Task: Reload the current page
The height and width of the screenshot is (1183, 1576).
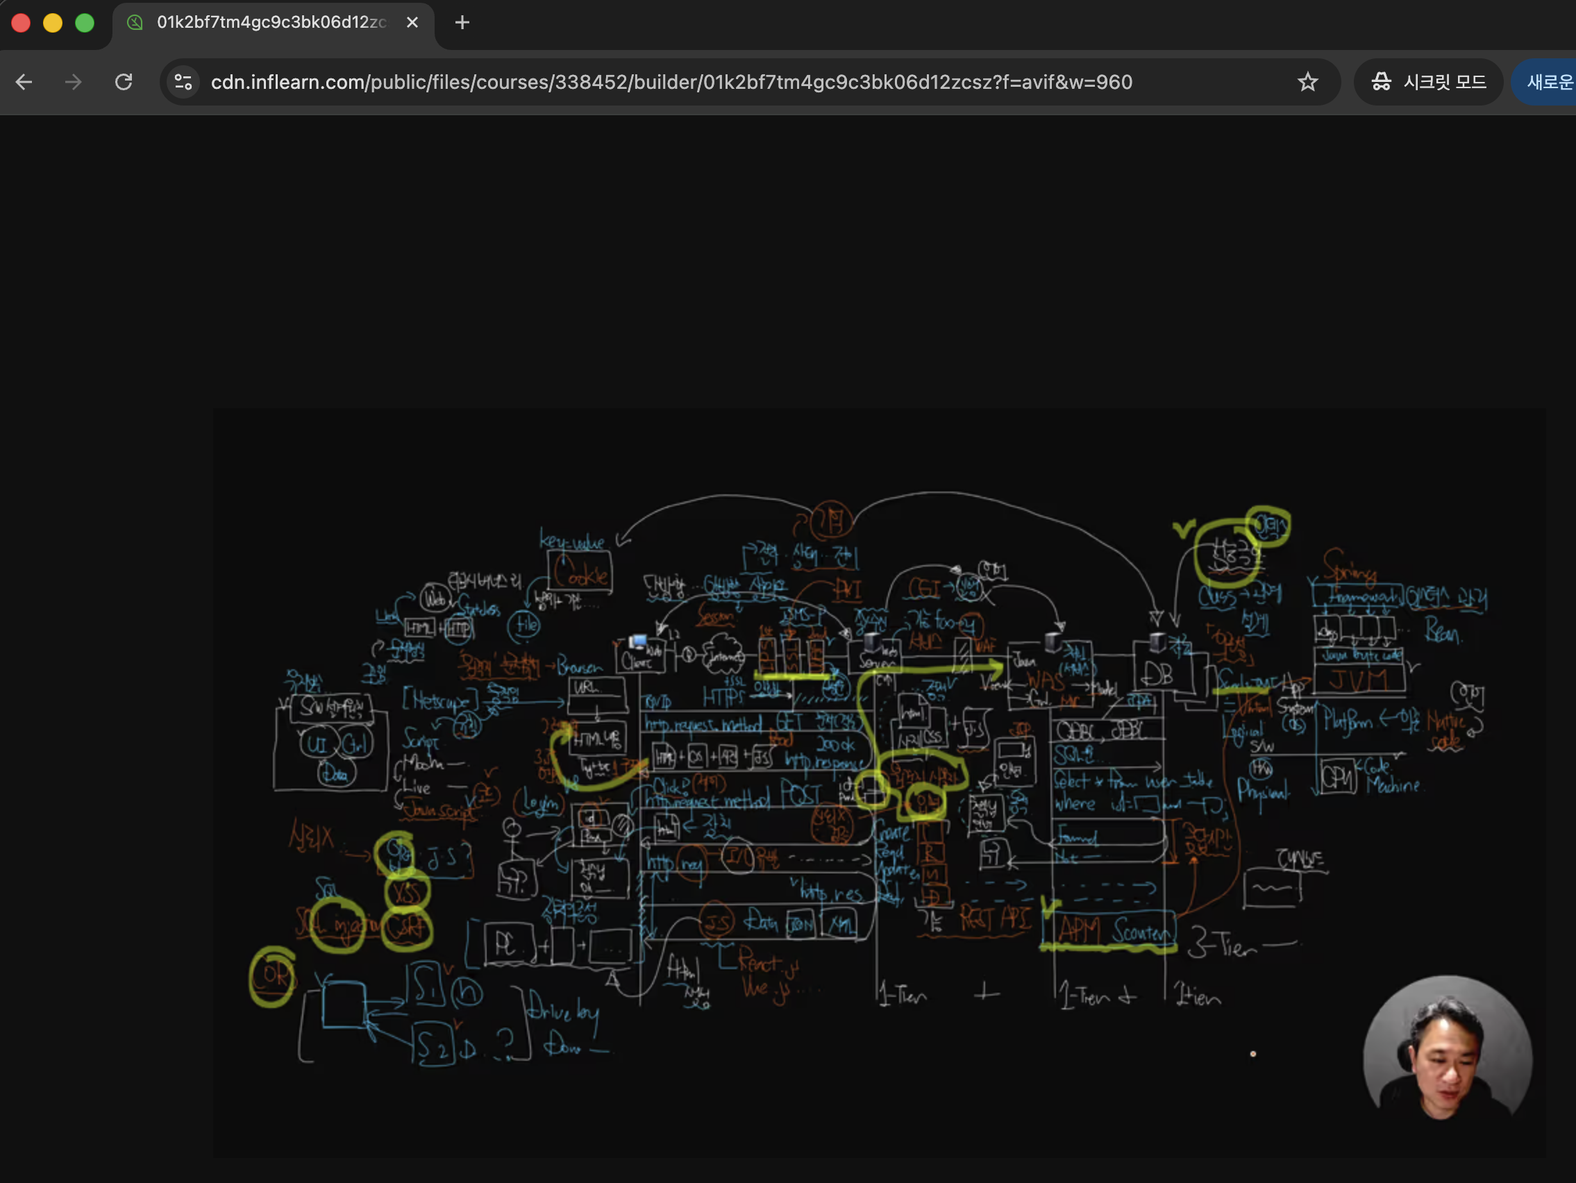Action: point(124,82)
